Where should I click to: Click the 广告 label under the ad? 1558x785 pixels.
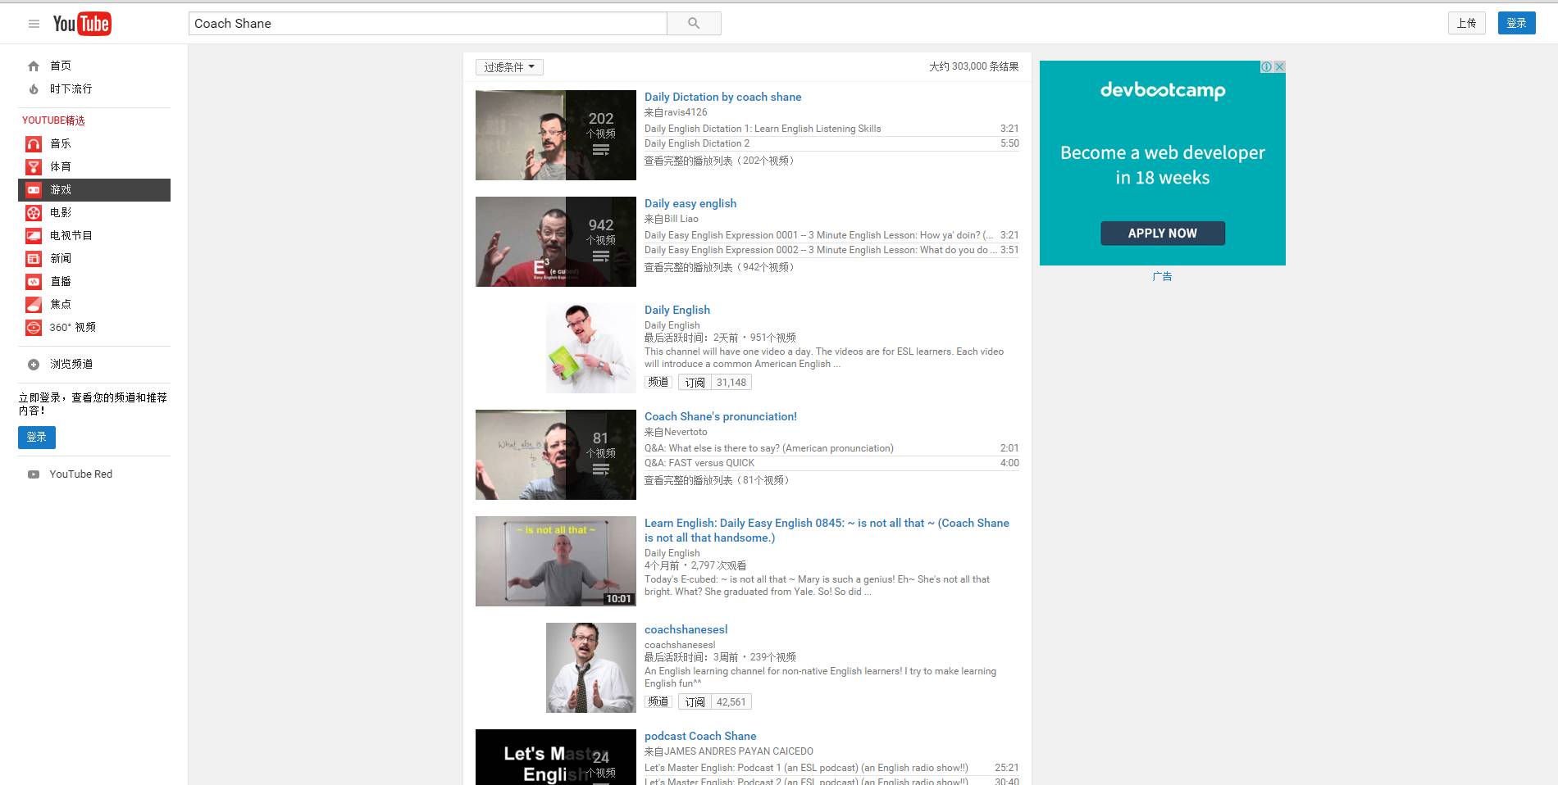tap(1163, 277)
